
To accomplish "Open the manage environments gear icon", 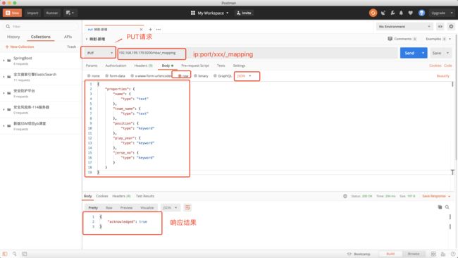I will click(x=451, y=27).
